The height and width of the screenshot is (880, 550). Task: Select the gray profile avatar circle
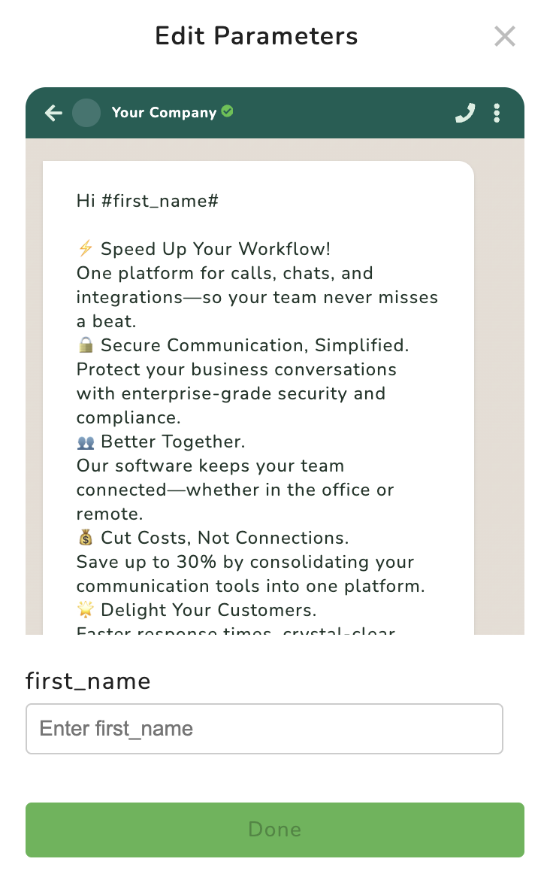pos(86,113)
